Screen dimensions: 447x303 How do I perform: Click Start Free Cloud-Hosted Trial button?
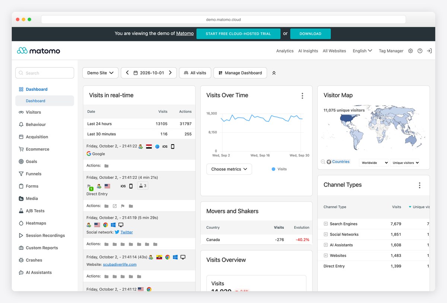238,33
